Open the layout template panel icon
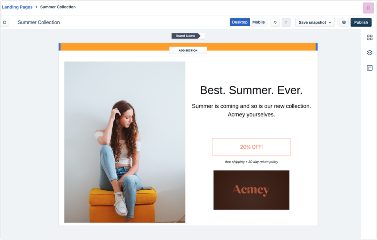 [x=369, y=68]
